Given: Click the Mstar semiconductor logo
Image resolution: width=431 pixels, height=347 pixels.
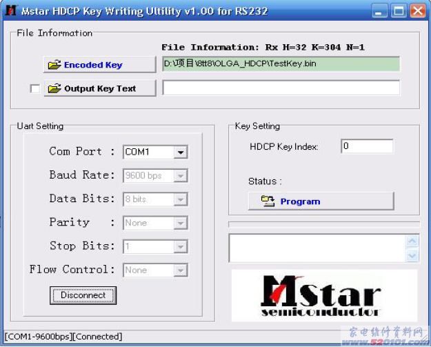Looking at the screenshot, I should pos(323,296).
